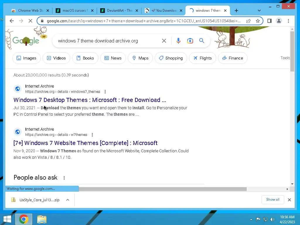Open the Windows Start menu

7,219
